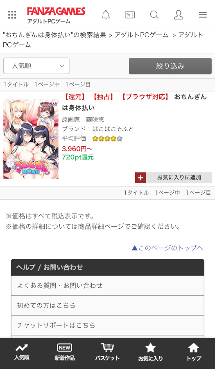
Task: Go to お気に入り star tab
Action: click(150, 352)
